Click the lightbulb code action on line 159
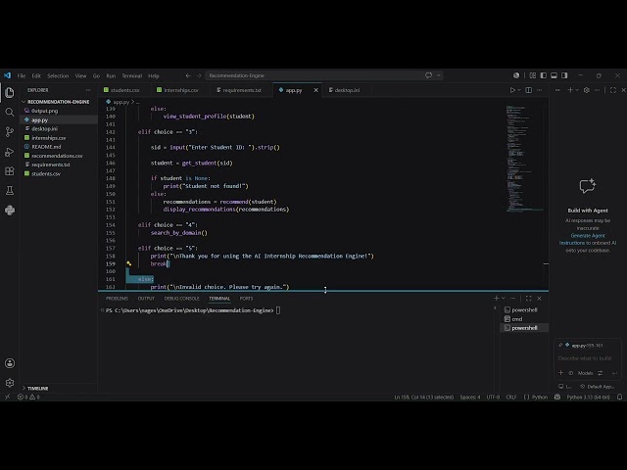The image size is (627, 470). coord(128,263)
